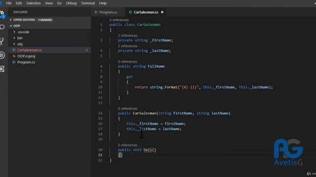This screenshot has height=177, width=316.
Task: Click '0 references' above FullName property
Action: click(127, 61)
